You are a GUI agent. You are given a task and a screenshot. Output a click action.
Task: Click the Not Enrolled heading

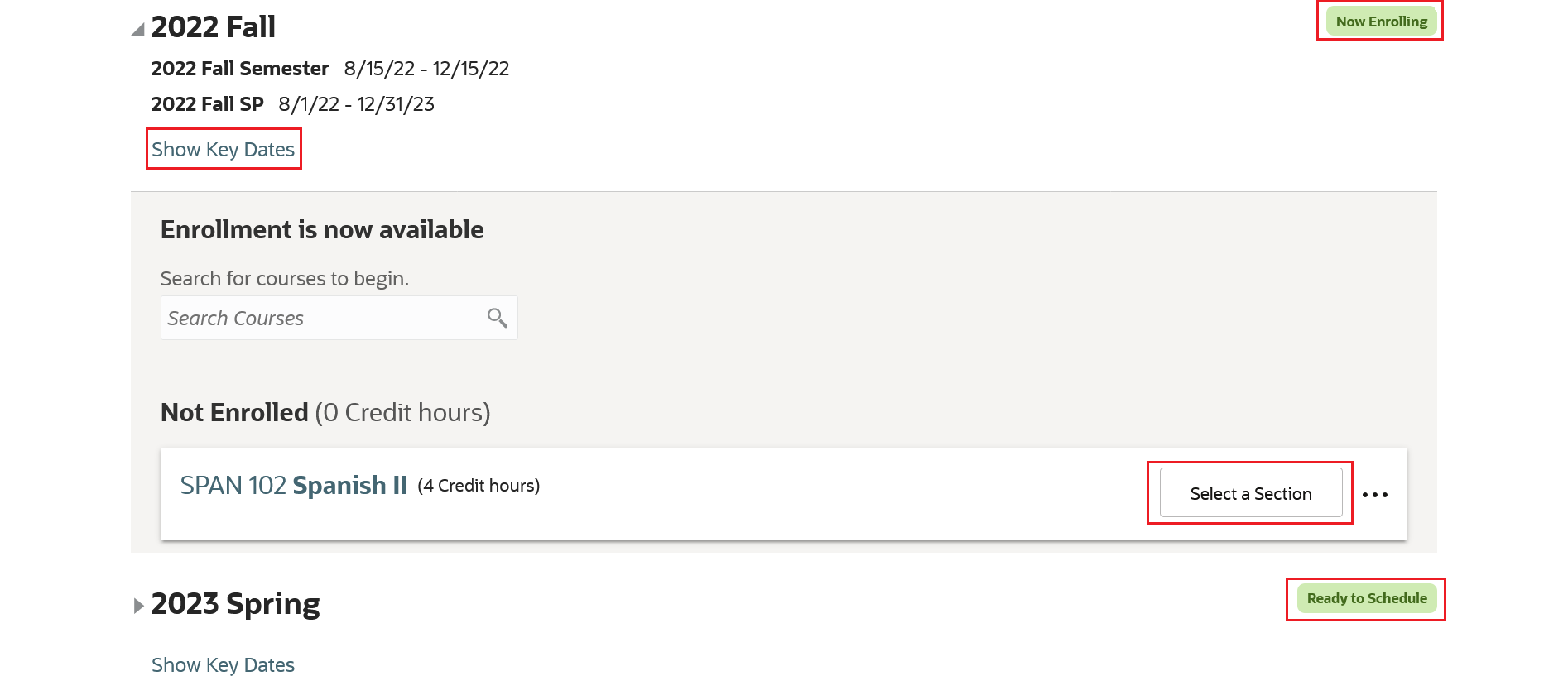point(234,412)
